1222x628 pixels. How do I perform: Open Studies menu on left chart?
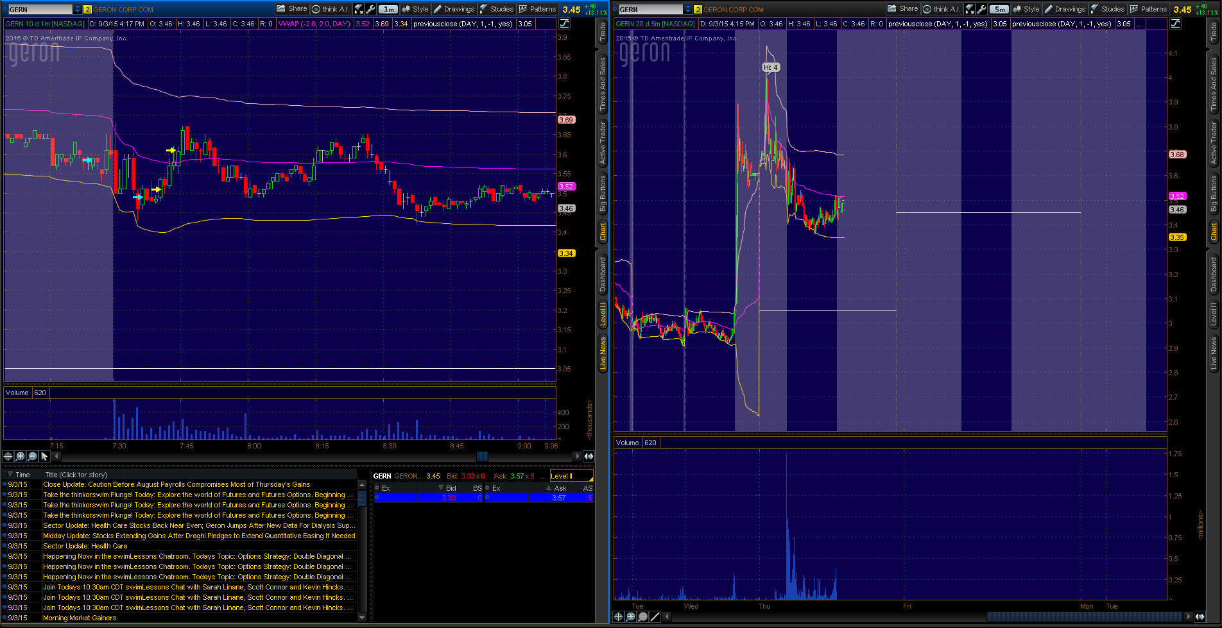497,9
